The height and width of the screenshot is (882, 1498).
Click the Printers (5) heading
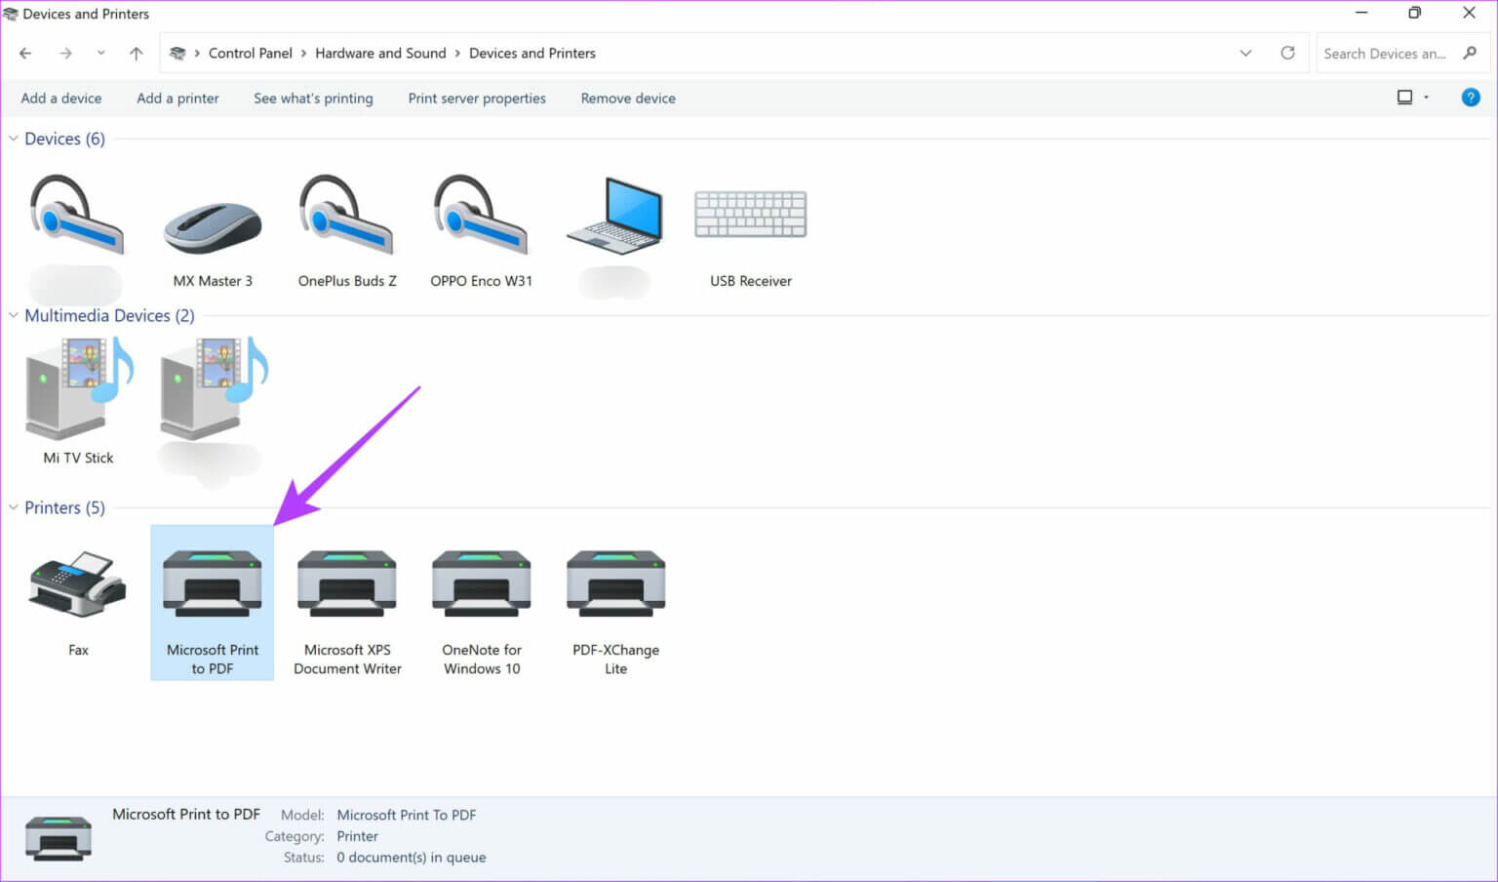(x=64, y=507)
